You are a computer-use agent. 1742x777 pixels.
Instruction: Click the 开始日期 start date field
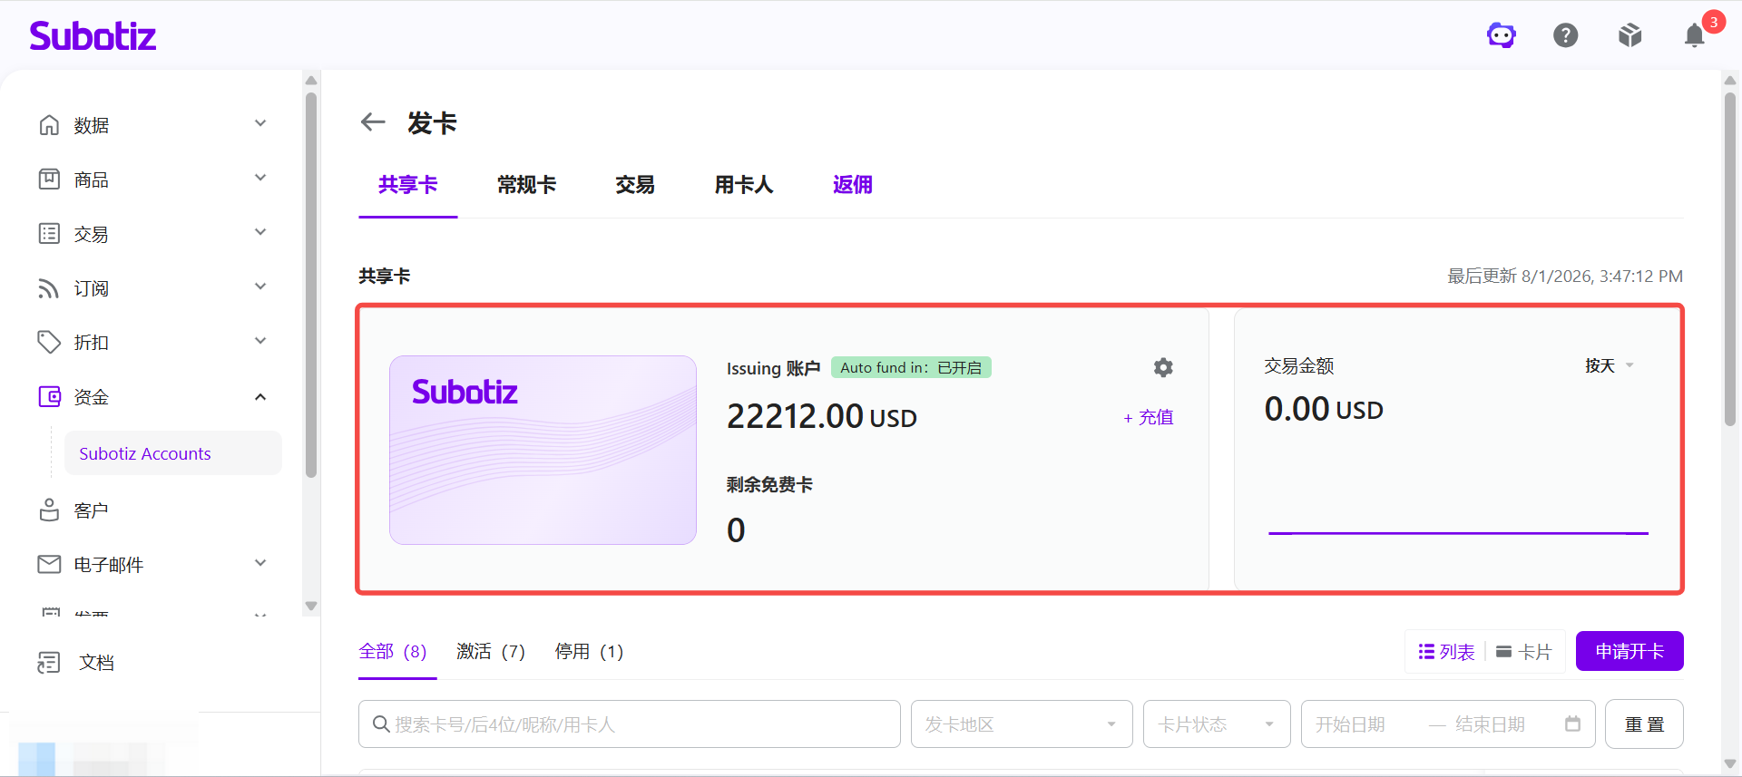[x=1350, y=724]
